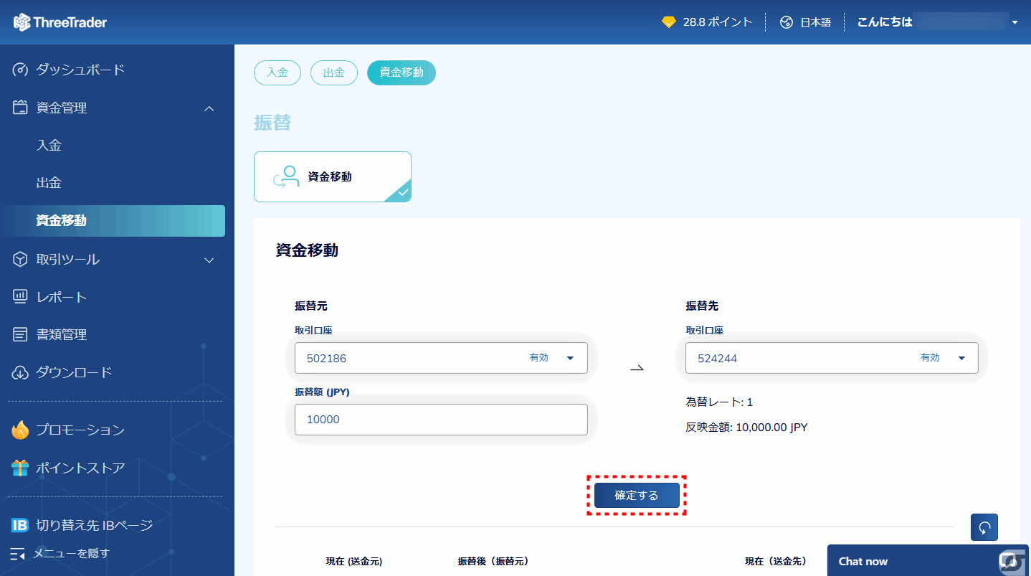Viewport: 1031px width, 576px height.
Task: Open the user account dropdown arrow
Action: point(1015,23)
